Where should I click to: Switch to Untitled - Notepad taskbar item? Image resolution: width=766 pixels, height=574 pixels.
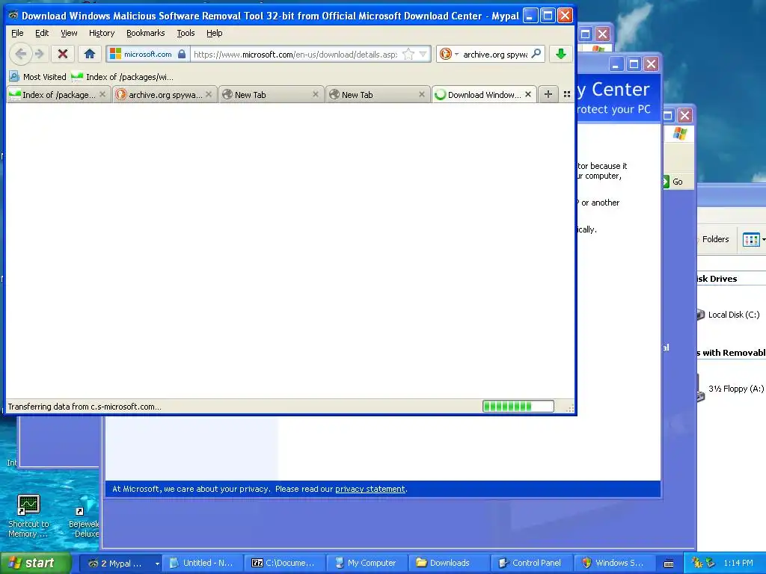click(203, 564)
